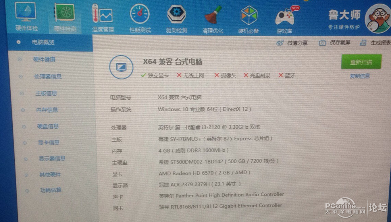The image size is (391, 222).
Task: Click the RTL8168/8111/8112 Ethernet value
Action: pos(221,206)
